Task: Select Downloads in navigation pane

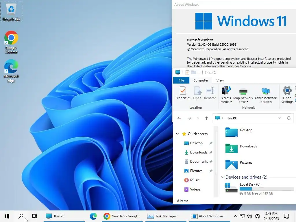Action: [196, 152]
